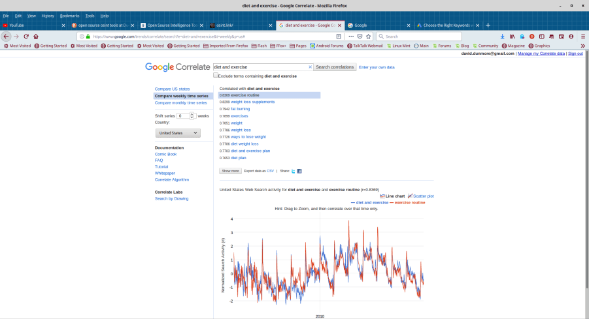Switch to the Open Source Intelligence Tools tab
Viewport: 589px width, 319px height.
[x=172, y=25]
